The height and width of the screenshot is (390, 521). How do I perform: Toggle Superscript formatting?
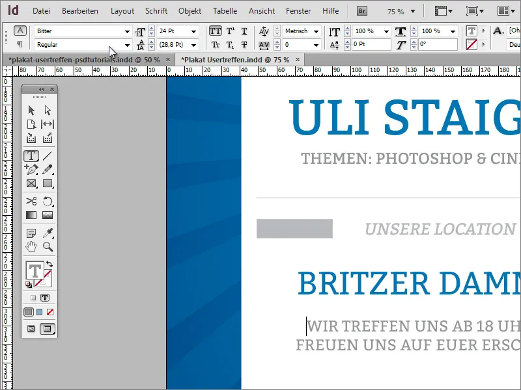(x=231, y=31)
